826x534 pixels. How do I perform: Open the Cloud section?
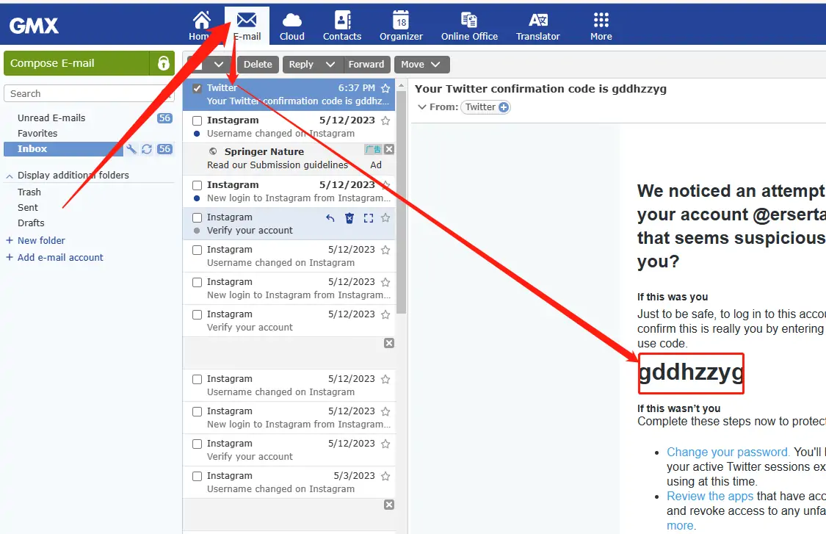point(291,26)
